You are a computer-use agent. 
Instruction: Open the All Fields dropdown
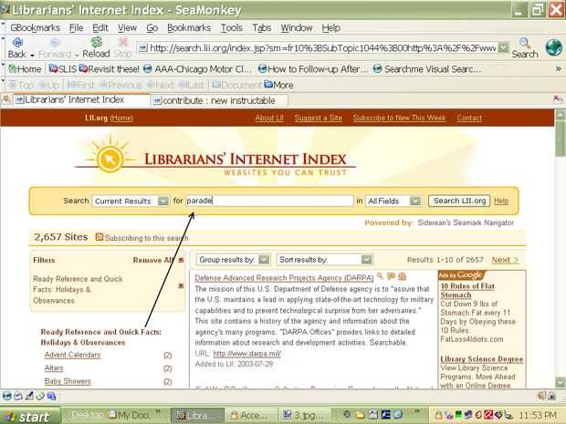[393, 201]
